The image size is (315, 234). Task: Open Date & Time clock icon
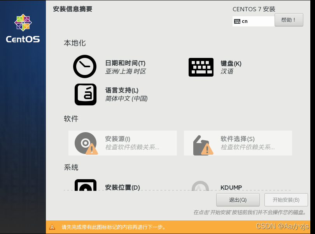point(84,66)
